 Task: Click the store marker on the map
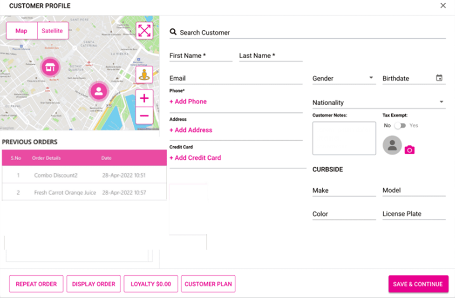[x=50, y=68]
